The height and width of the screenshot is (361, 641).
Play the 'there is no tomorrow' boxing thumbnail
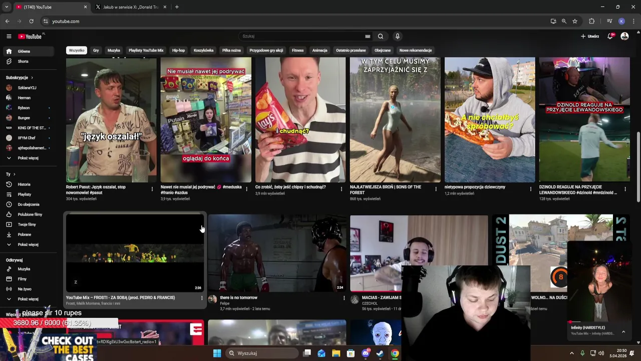277,254
